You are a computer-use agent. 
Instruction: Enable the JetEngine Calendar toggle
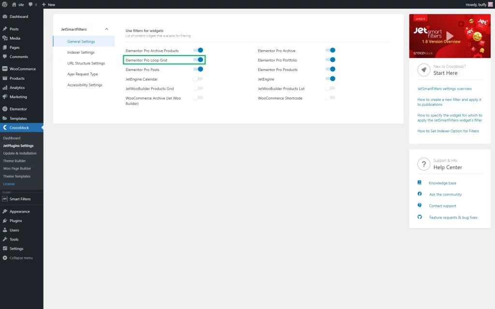point(197,79)
